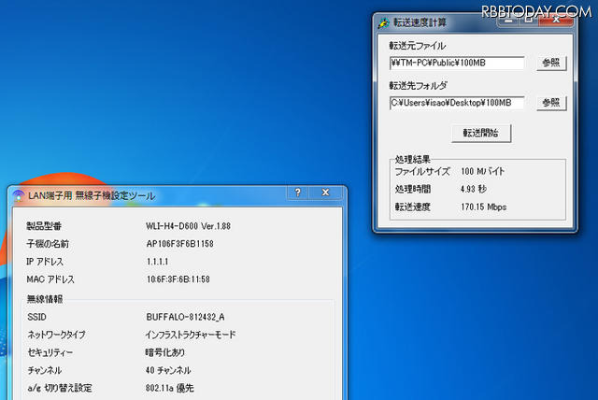The width and height of the screenshot is (598, 400).
Task: Select transfer speed 170.15 Mbps value
Action: pos(484,207)
